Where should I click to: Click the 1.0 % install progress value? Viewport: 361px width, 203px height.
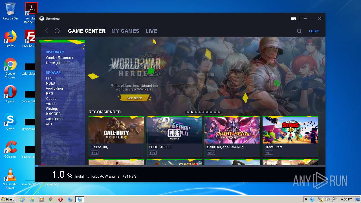62,175
